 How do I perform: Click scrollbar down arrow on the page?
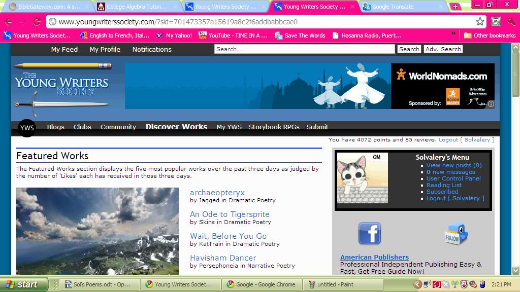(x=516, y=271)
